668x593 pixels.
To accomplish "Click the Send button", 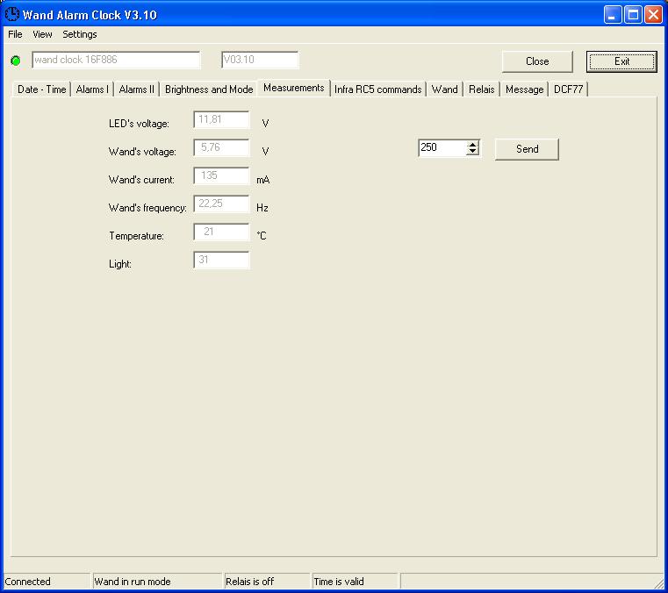I will 527,149.
